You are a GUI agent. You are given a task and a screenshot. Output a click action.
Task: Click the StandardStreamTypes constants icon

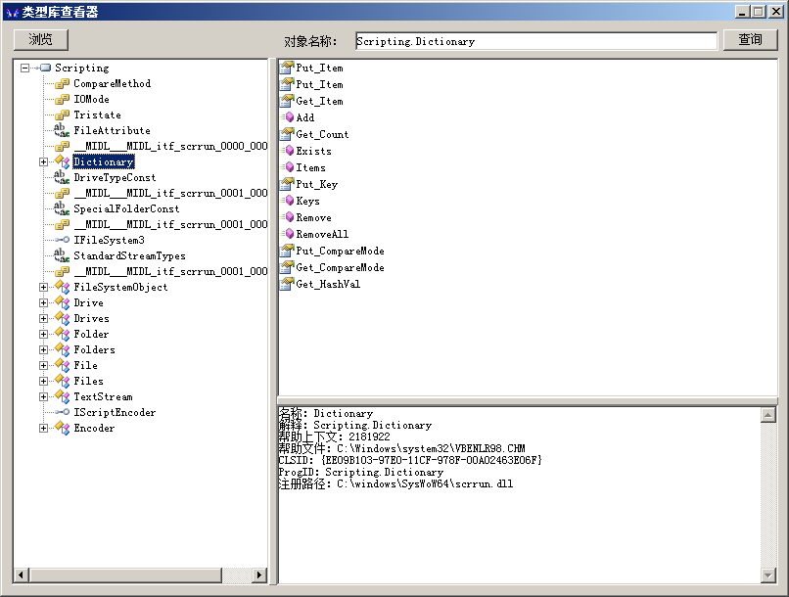pos(62,256)
